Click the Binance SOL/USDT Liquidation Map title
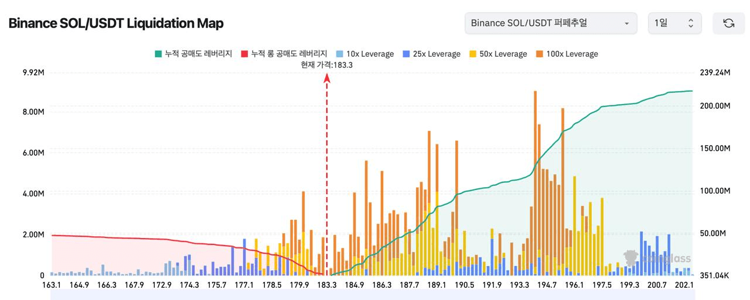 115,23
